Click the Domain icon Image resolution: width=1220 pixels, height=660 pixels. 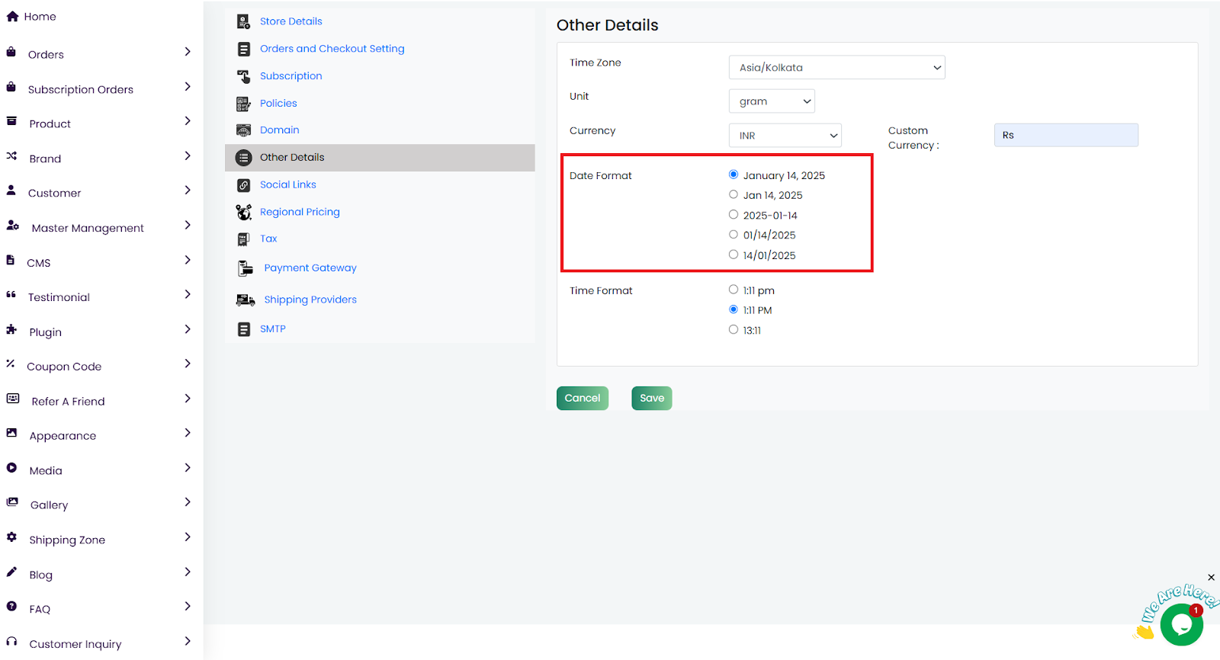243,130
